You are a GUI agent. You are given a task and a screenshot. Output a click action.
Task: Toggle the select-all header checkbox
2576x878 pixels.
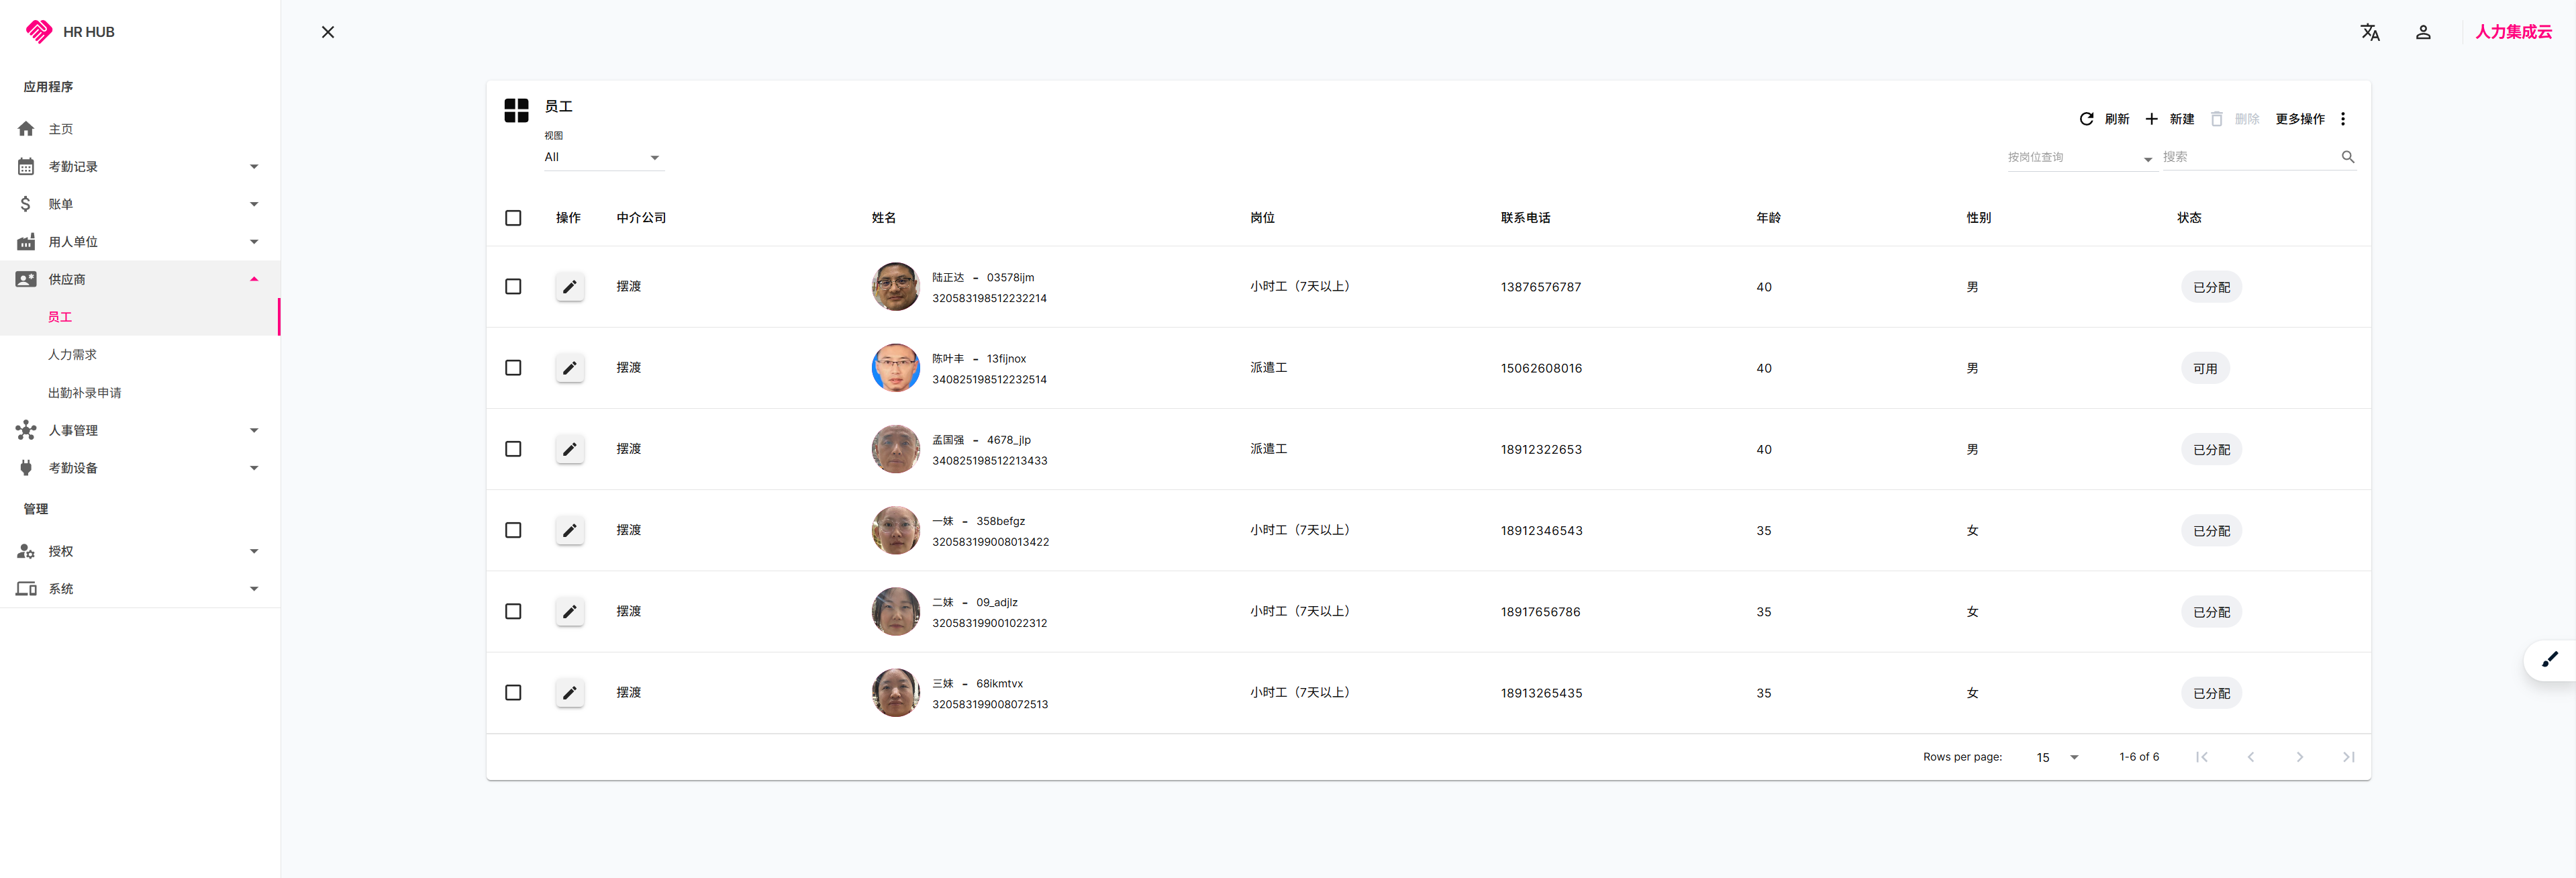513,218
